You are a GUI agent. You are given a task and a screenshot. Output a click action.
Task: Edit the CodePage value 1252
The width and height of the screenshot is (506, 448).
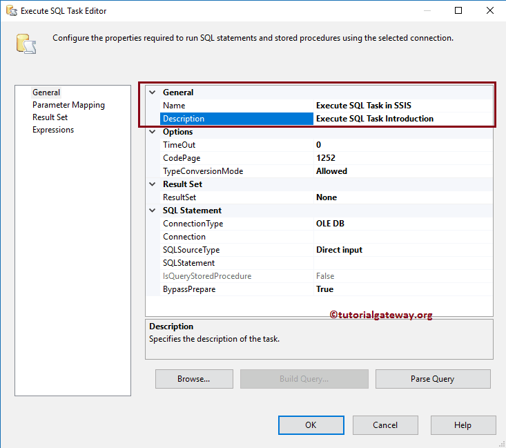[403, 158]
